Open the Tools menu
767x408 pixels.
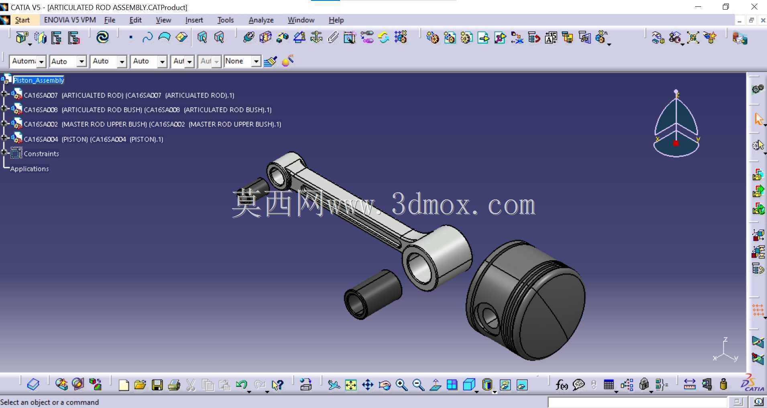226,20
